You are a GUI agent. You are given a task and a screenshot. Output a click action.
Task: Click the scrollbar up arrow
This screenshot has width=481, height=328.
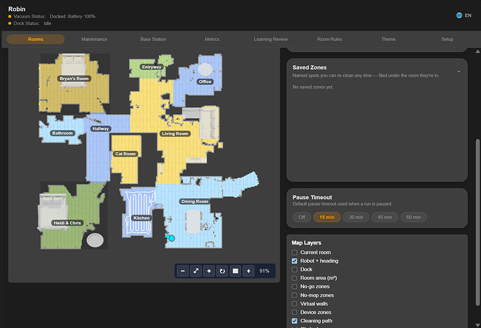[x=478, y=52]
